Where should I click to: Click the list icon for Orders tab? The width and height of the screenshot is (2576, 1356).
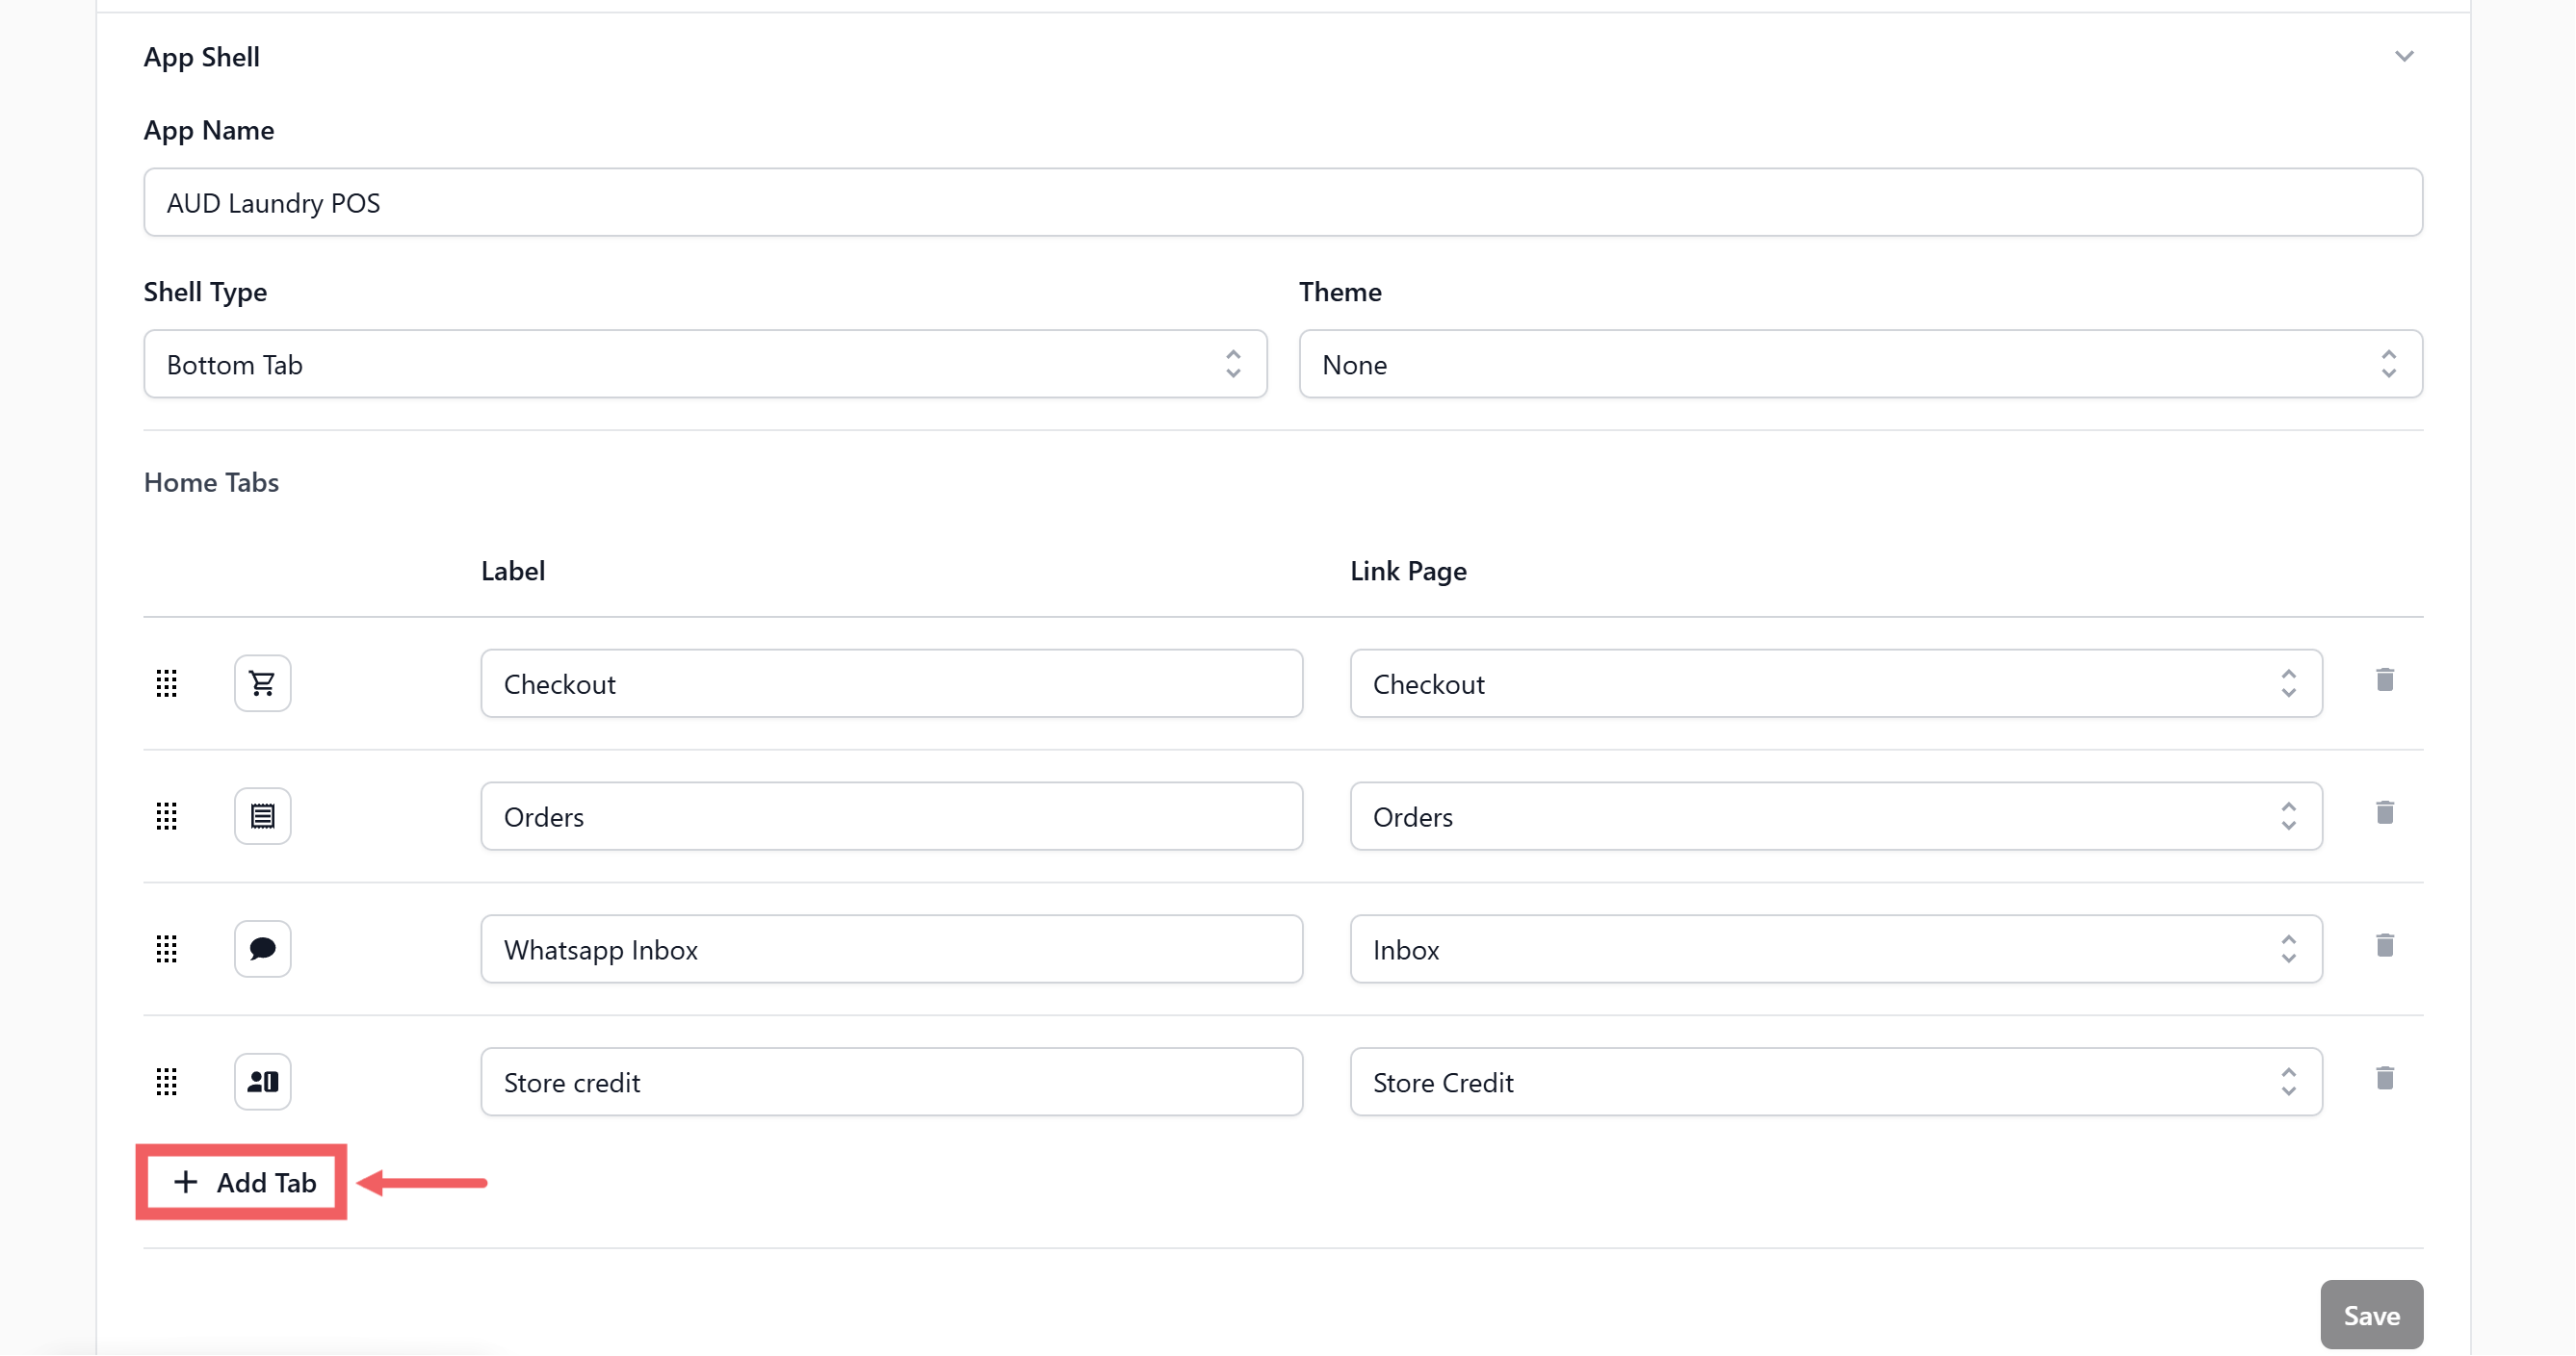point(262,816)
